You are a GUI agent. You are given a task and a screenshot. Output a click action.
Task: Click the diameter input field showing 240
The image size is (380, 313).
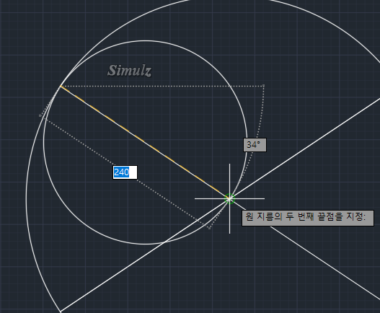125,172
